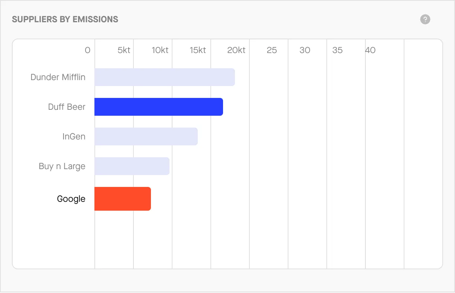
Task: Click the blue Duff Beer bar
Action: pyautogui.click(x=159, y=107)
